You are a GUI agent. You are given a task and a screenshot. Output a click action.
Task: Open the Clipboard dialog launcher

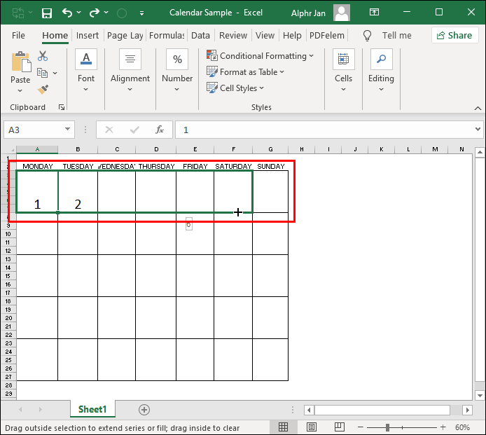click(x=62, y=107)
